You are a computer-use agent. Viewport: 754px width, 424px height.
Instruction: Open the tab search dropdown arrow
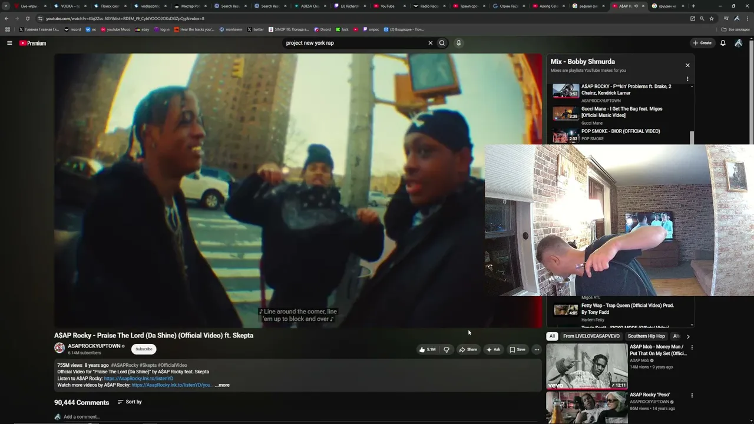tap(6, 6)
